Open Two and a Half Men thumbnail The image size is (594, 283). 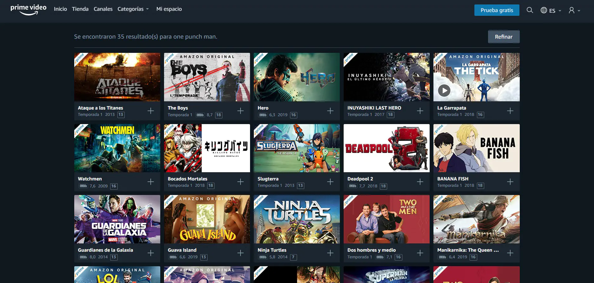coord(386,219)
